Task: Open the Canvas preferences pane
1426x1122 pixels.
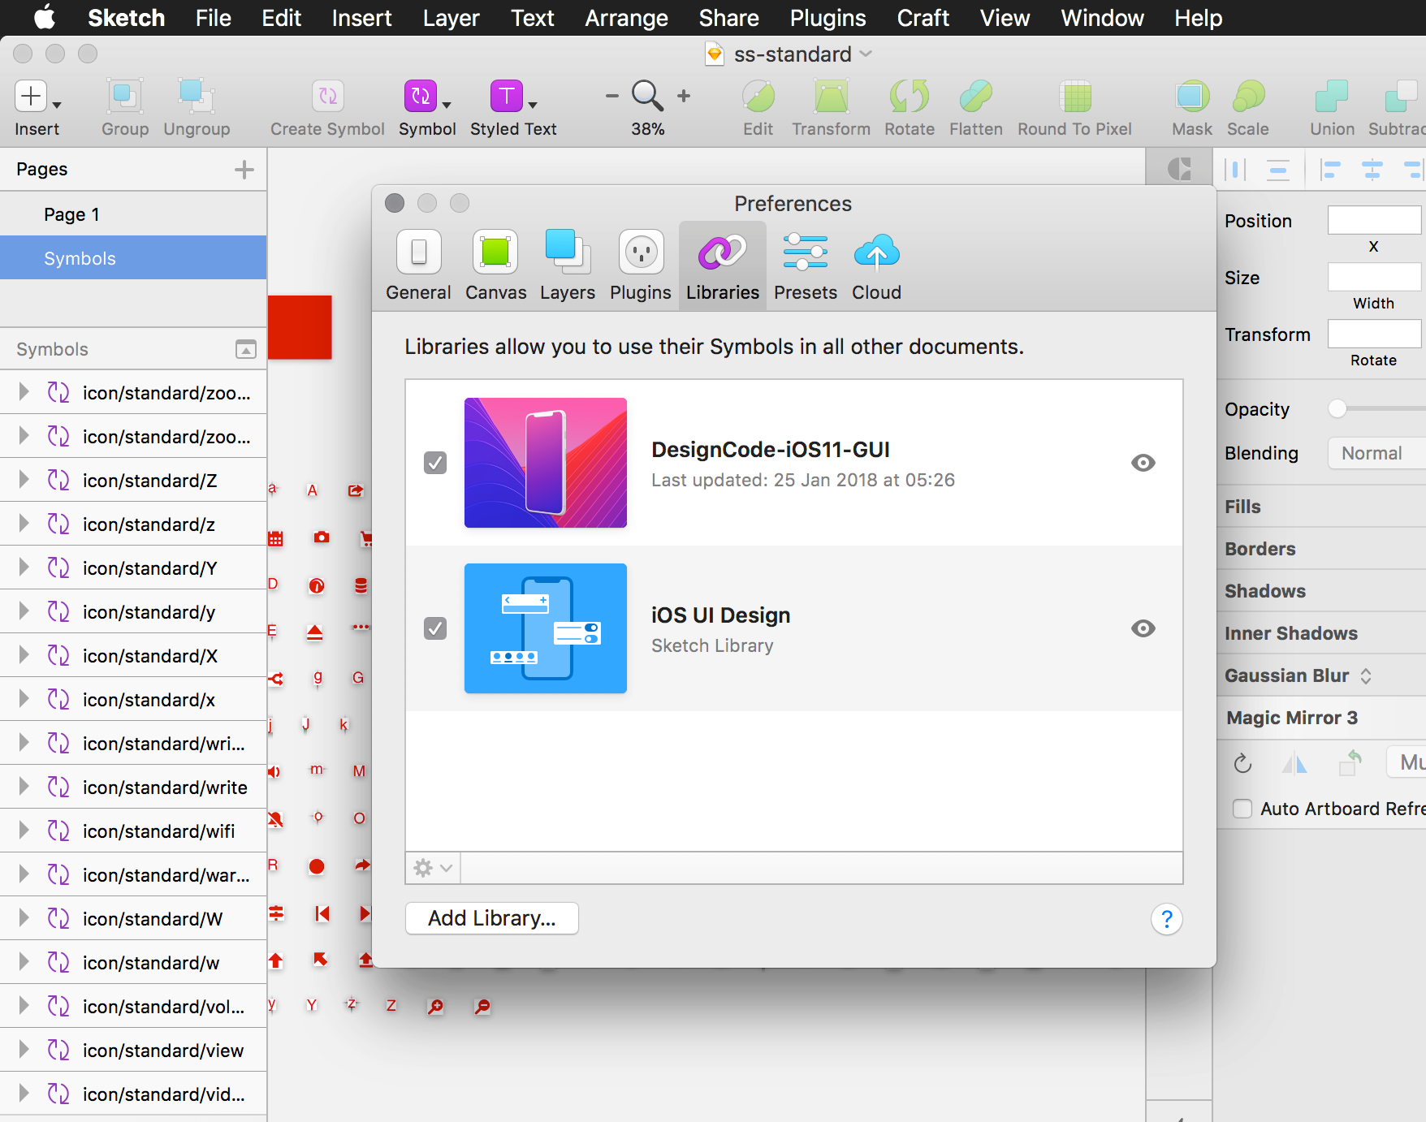Action: (495, 265)
